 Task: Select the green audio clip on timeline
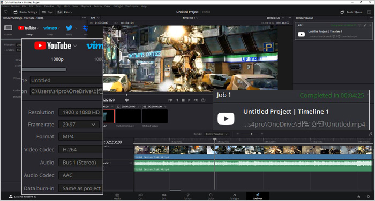[x=253, y=166]
